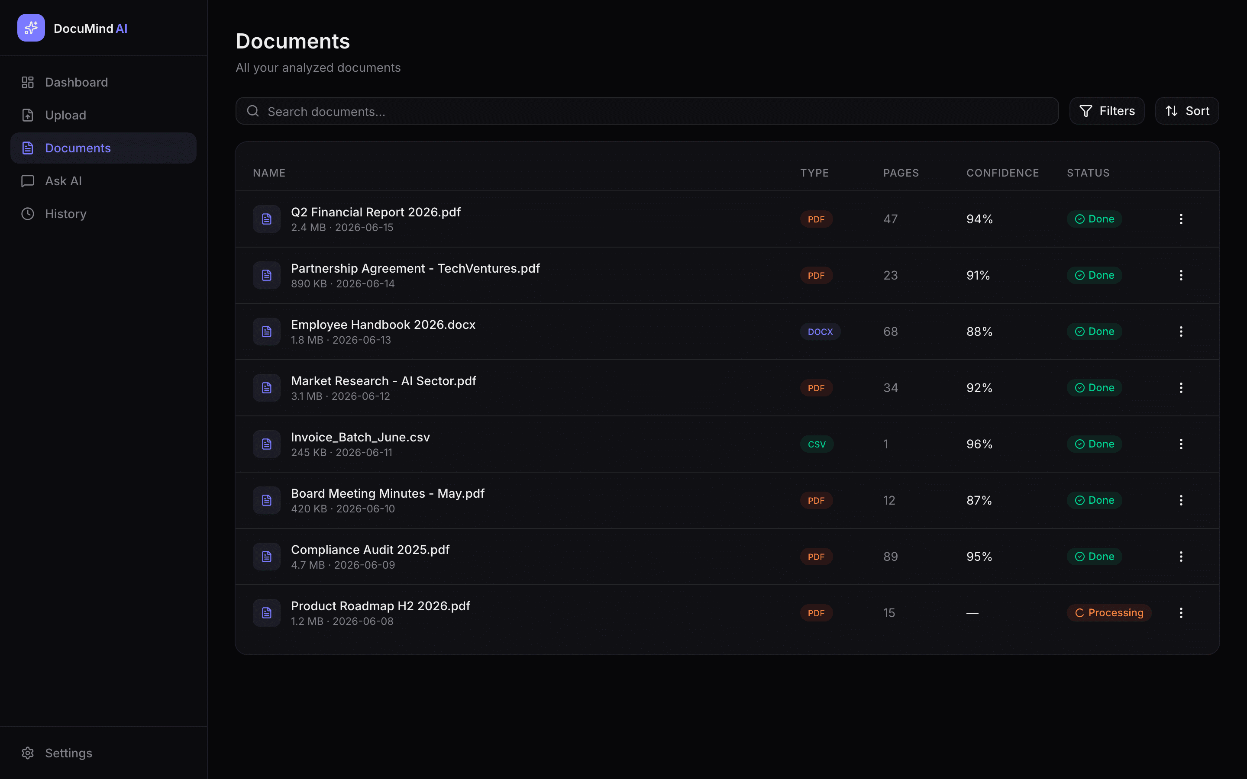Click the STATUS column header
Screen dimensions: 1247x779
1088,173
